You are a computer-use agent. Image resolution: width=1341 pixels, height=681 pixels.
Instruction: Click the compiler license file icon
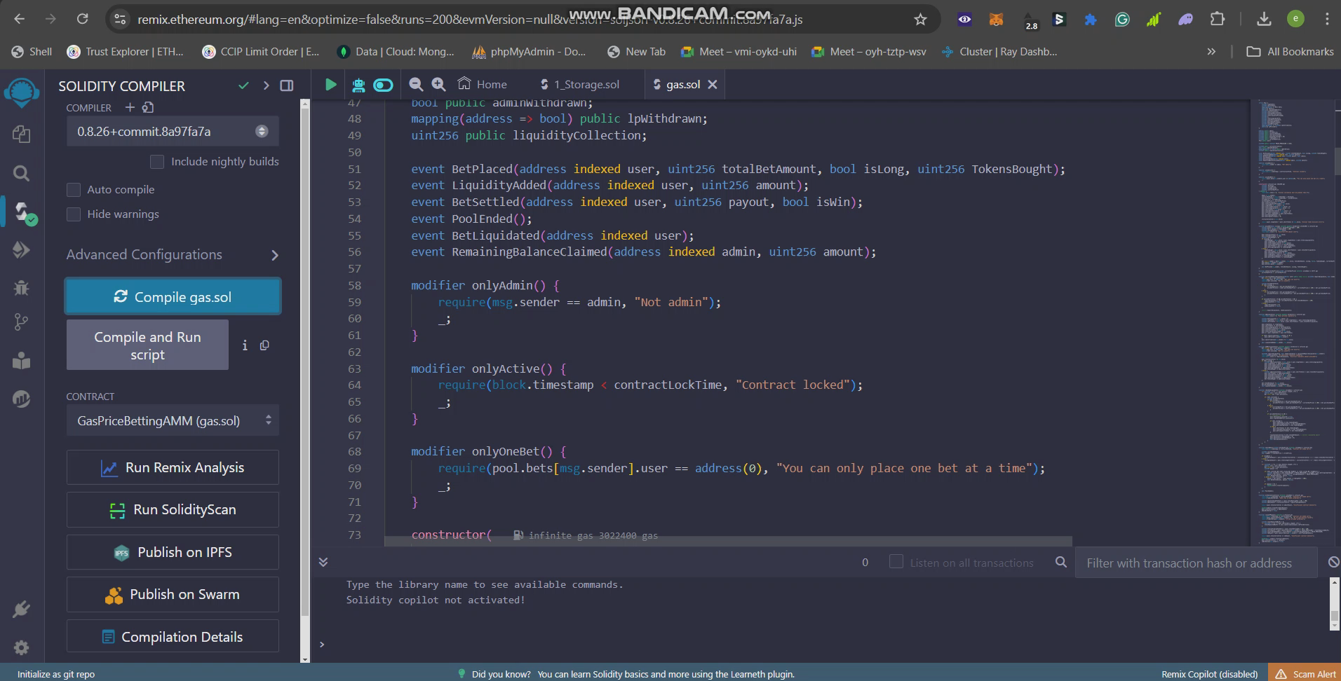(148, 107)
